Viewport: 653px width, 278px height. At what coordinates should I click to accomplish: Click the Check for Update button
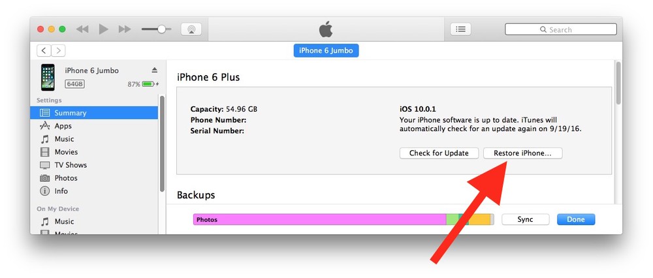click(x=439, y=153)
